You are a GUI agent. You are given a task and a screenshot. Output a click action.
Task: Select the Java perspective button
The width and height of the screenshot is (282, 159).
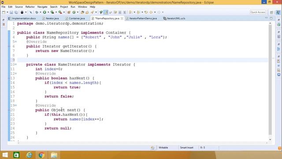(x=278, y=12)
